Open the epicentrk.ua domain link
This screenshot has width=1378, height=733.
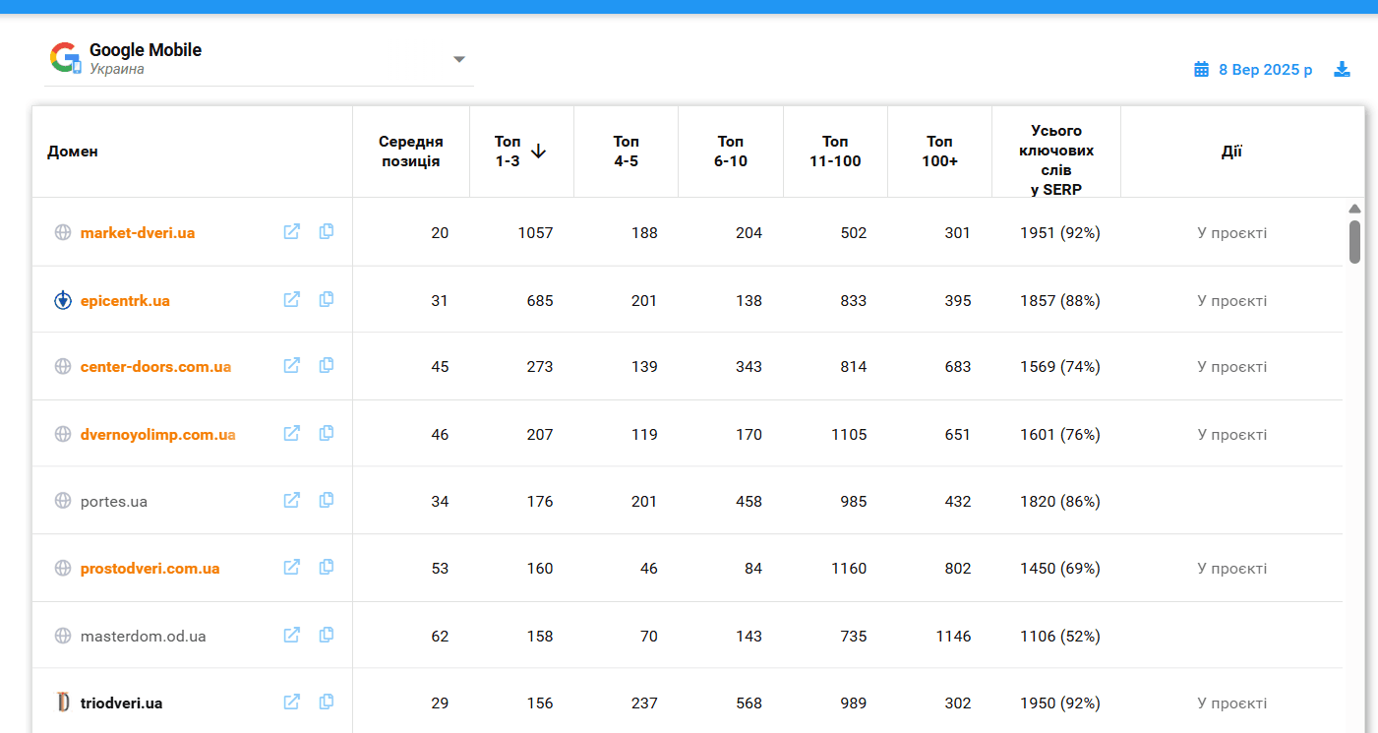click(x=125, y=300)
